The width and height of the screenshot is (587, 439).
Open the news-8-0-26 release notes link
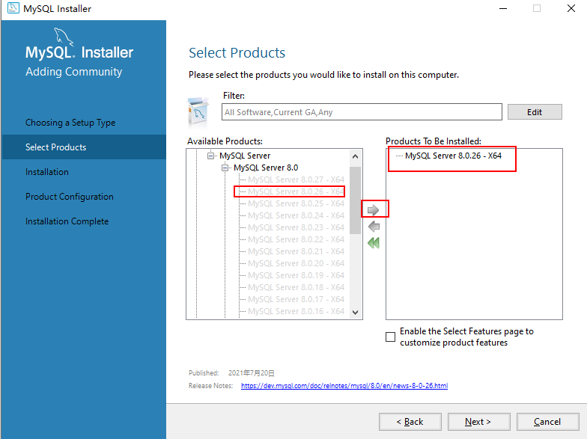(344, 386)
